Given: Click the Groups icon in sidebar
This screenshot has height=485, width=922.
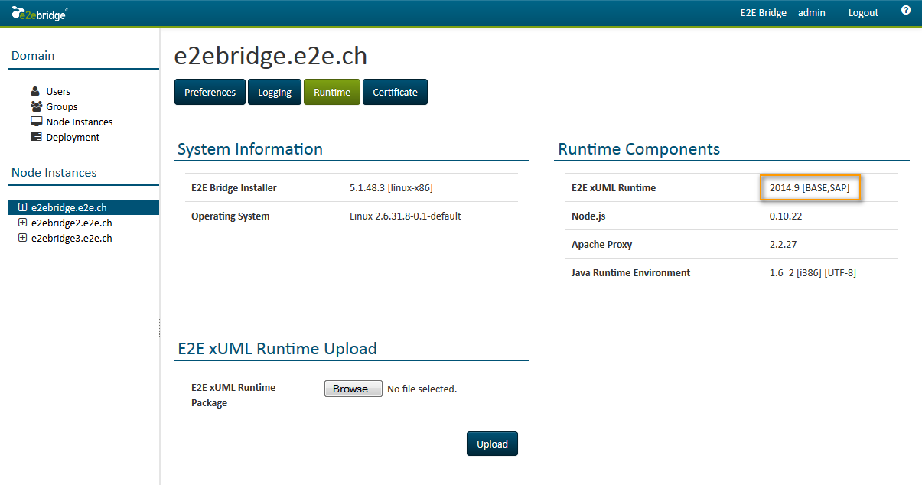Looking at the screenshot, I should point(36,106).
